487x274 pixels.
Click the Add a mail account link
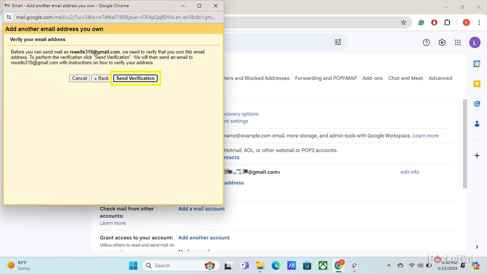tap(201, 209)
